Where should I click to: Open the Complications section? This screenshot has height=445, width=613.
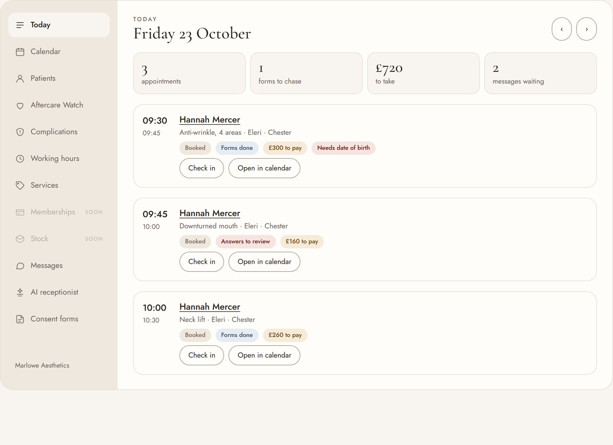click(59, 132)
